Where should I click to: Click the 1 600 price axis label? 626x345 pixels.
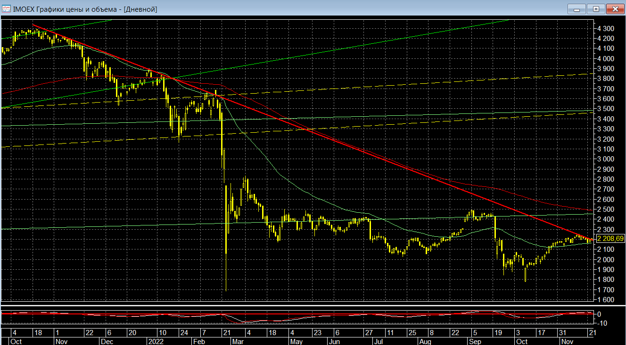605,300
